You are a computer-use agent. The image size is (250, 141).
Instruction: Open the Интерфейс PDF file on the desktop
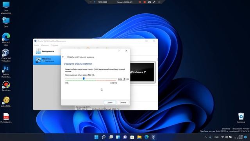tap(6, 118)
